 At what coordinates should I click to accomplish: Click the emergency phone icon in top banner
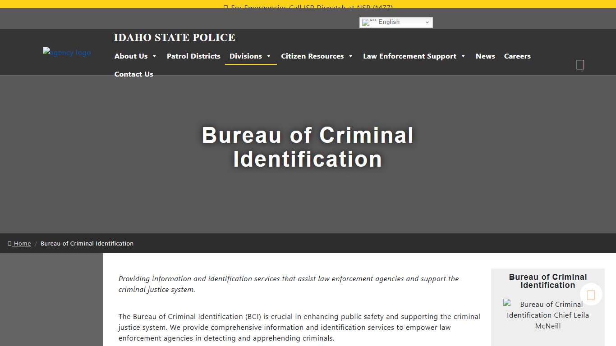pos(225,8)
